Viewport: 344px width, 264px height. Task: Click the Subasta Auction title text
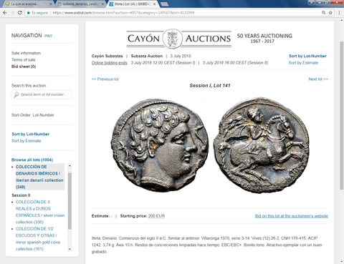pos(147,56)
